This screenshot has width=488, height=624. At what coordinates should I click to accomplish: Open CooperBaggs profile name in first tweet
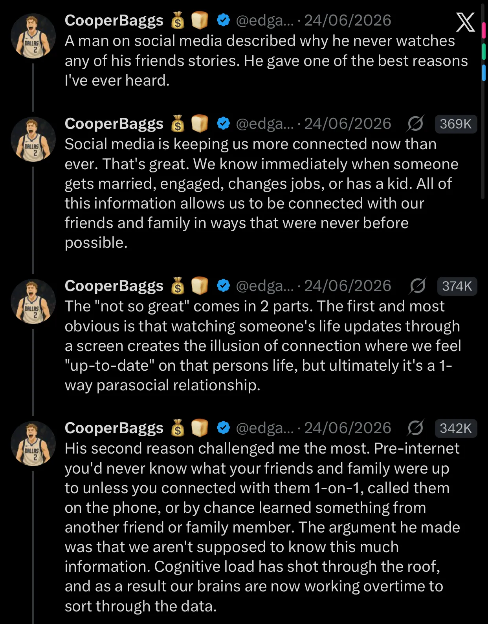(114, 20)
